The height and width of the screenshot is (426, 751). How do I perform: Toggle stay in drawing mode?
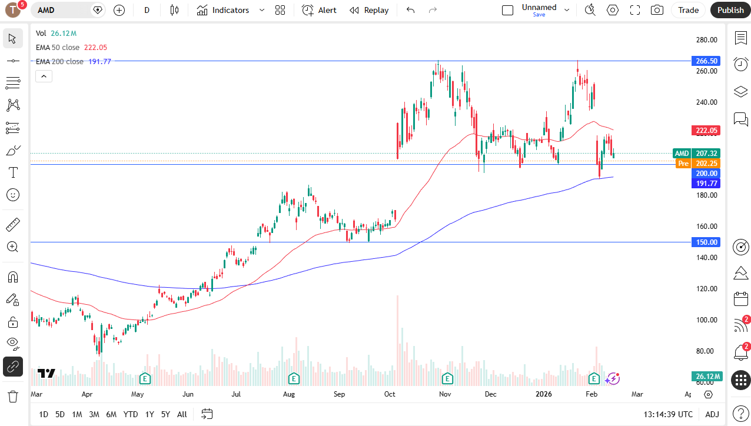[x=12, y=299]
